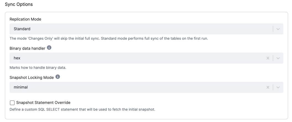This screenshot has height=122, width=292.
Task: Click the 'Changes Only' mode help text
Action: [x=109, y=39]
